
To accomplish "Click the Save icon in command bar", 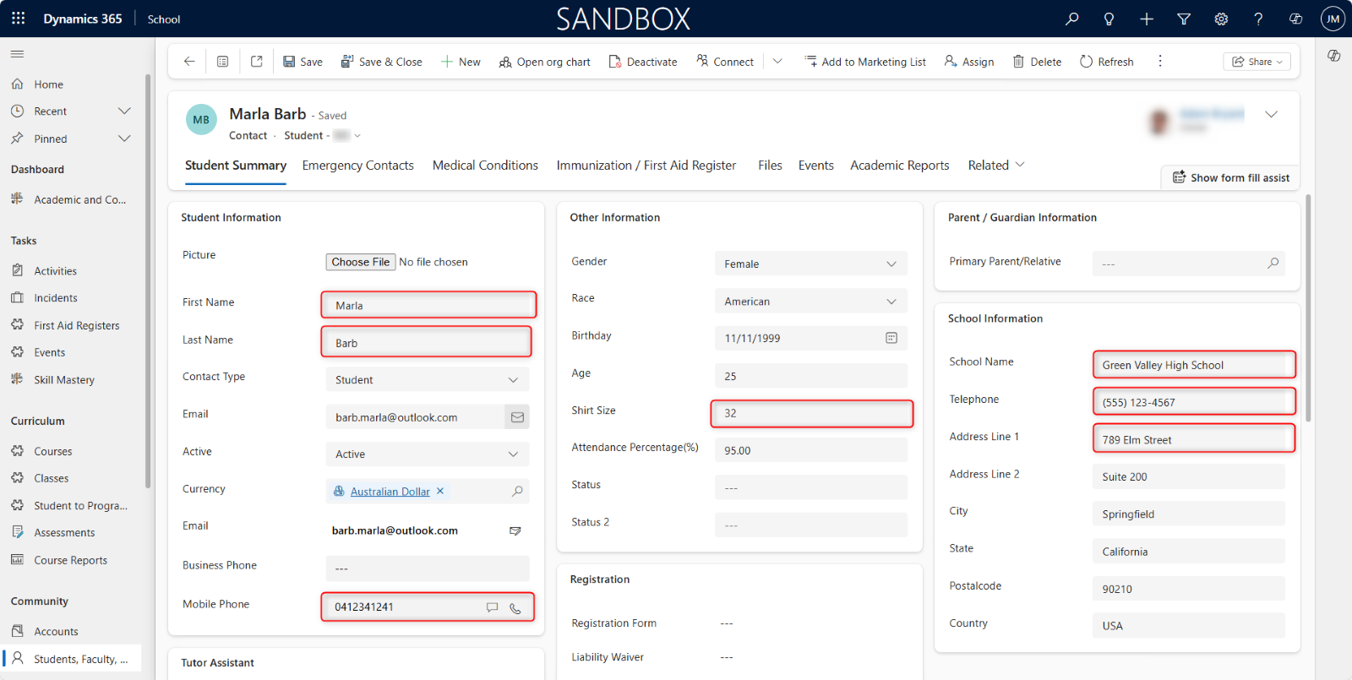I will tap(289, 62).
